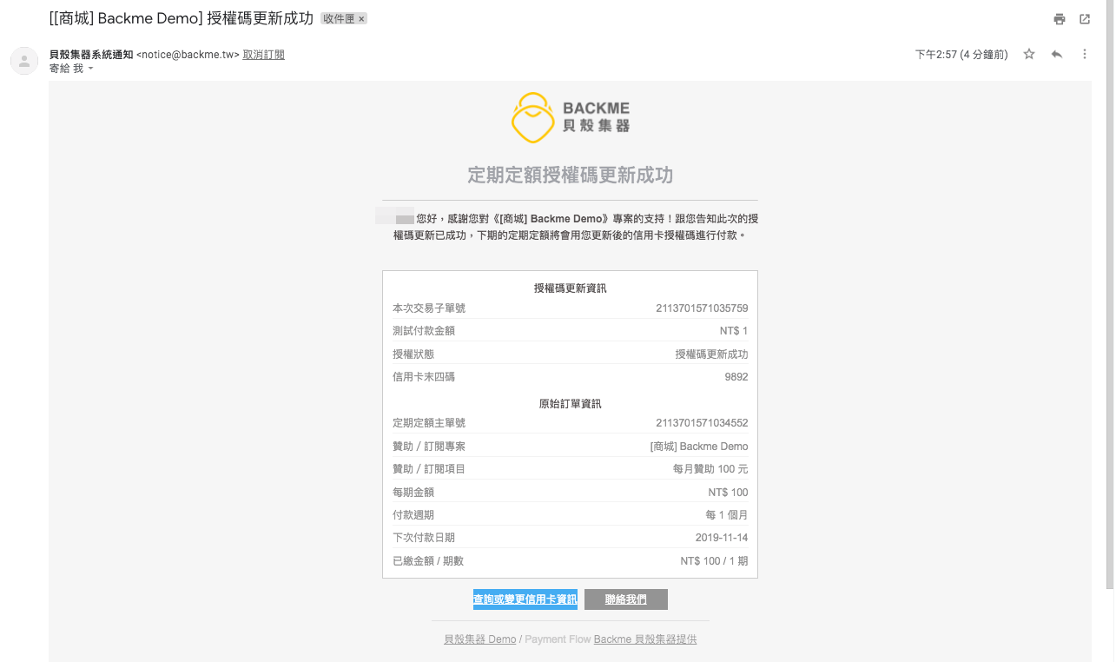The image size is (1116, 662).
Task: Click the value [商城] Backme Demo in table
Action: 699,447
